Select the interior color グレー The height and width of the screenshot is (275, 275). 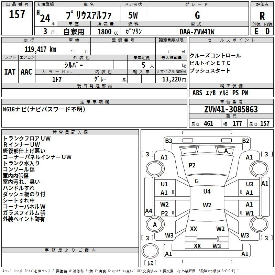pos(100,79)
